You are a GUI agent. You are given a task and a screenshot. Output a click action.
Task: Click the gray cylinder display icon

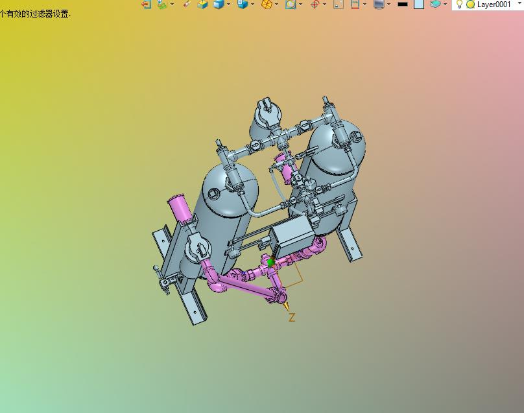click(x=379, y=4)
